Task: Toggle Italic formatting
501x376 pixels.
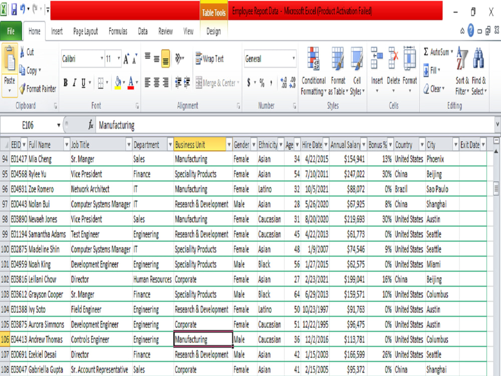Action: pos(74,83)
